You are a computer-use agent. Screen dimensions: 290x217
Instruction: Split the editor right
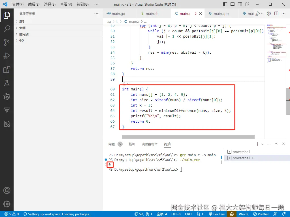(276, 14)
